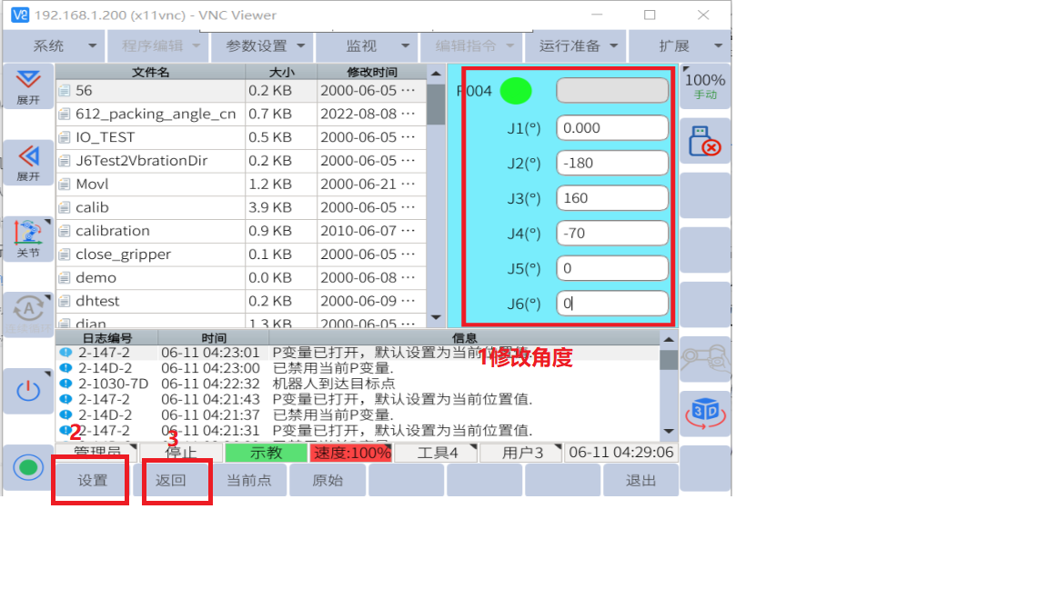
Task: Toggle the green 示教 teach mode indicator
Action: coord(266,453)
